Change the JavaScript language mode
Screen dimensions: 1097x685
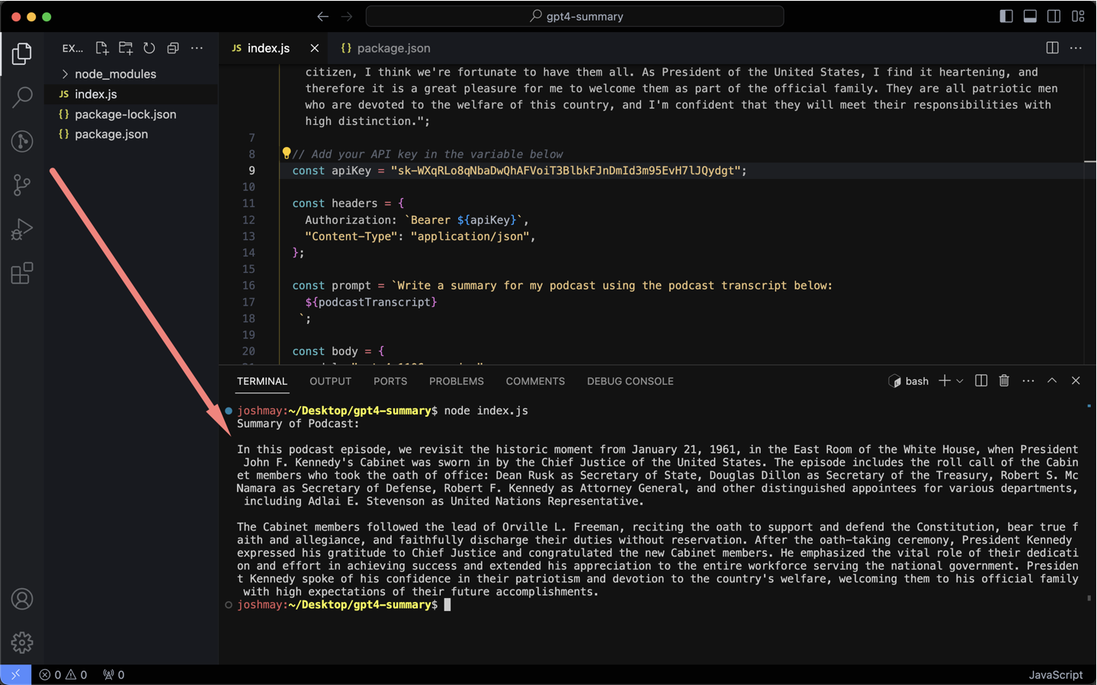coord(1055,674)
